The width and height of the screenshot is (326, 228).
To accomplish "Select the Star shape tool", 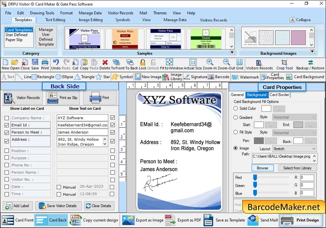I will pyautogui.click(x=103, y=77).
